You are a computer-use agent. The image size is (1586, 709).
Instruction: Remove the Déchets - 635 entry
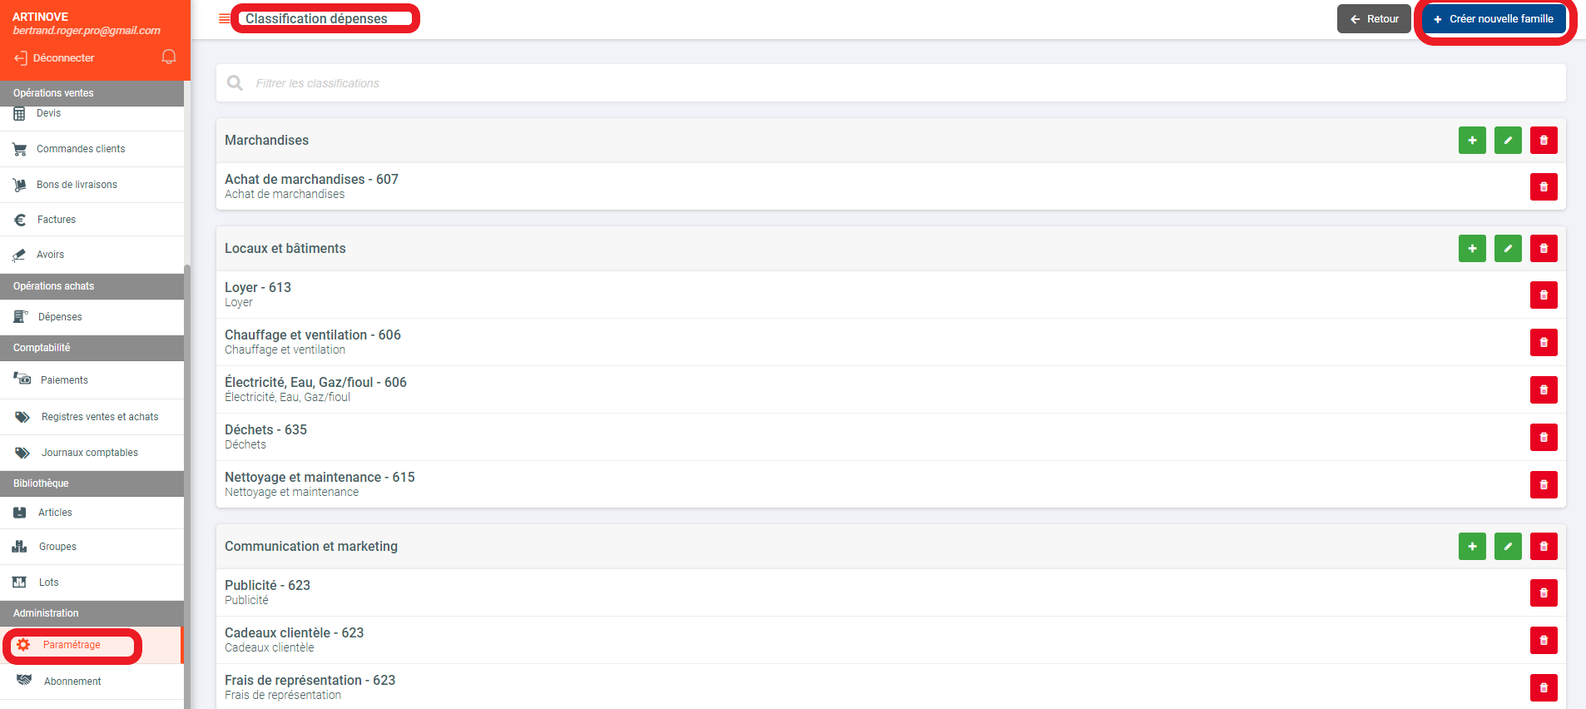click(x=1544, y=438)
